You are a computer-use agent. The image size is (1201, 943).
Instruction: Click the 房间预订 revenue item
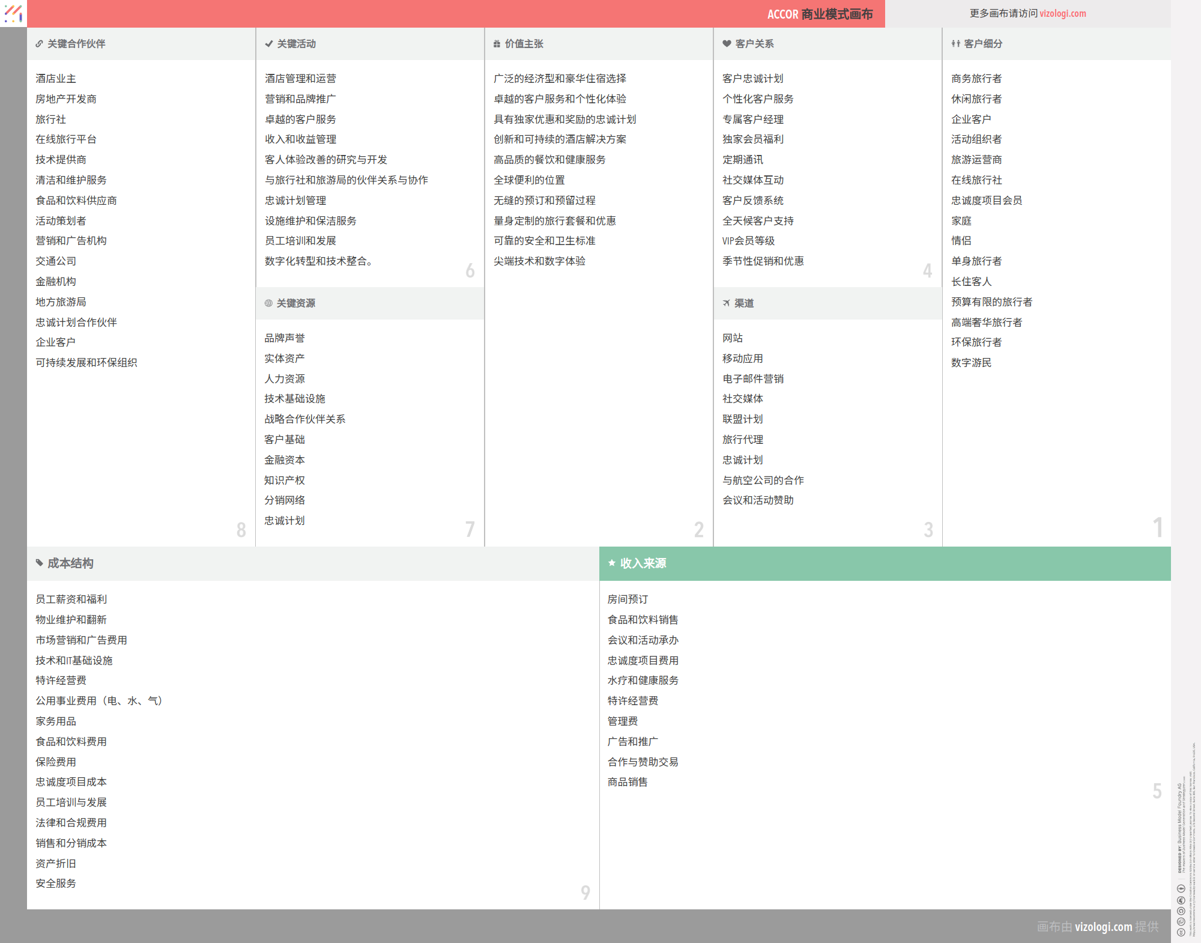[x=628, y=599]
